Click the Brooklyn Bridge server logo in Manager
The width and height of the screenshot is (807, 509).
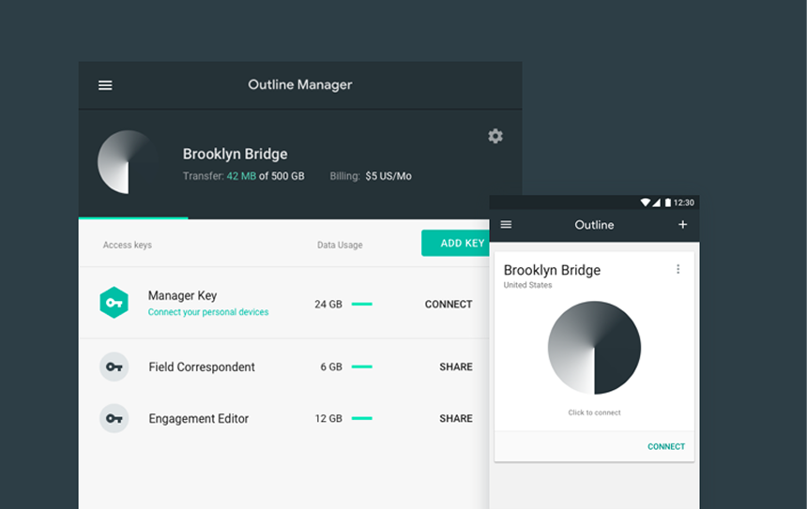[x=128, y=162]
